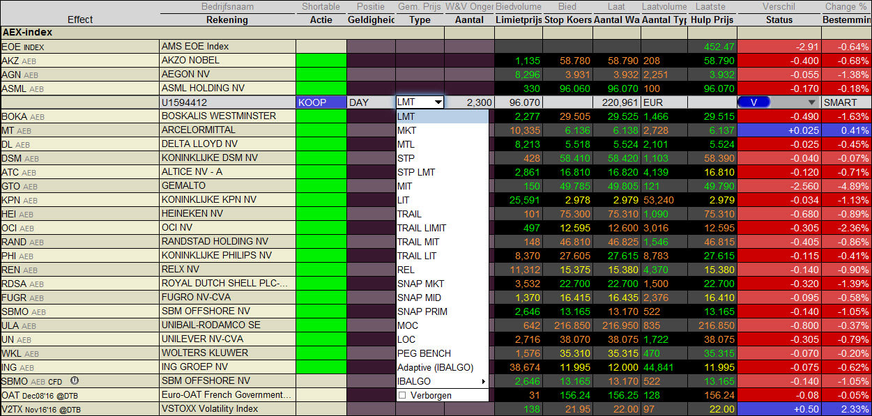Screen dimensions: 872x416
Task: Choose REL order type
Action: 443,270
